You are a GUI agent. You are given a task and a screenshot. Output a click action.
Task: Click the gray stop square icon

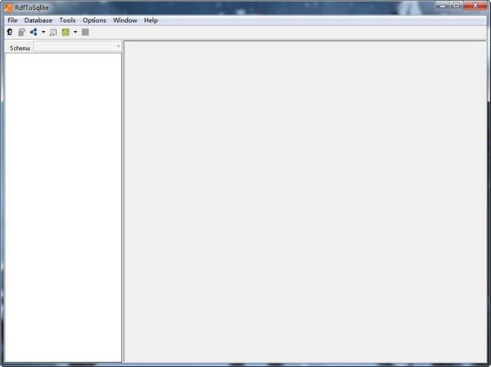85,32
